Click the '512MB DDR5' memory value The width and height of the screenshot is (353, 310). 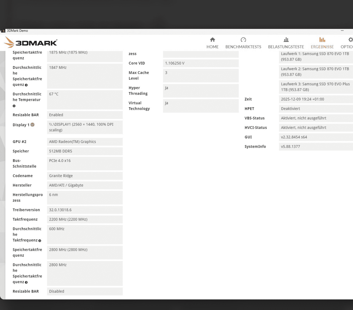coord(85,151)
